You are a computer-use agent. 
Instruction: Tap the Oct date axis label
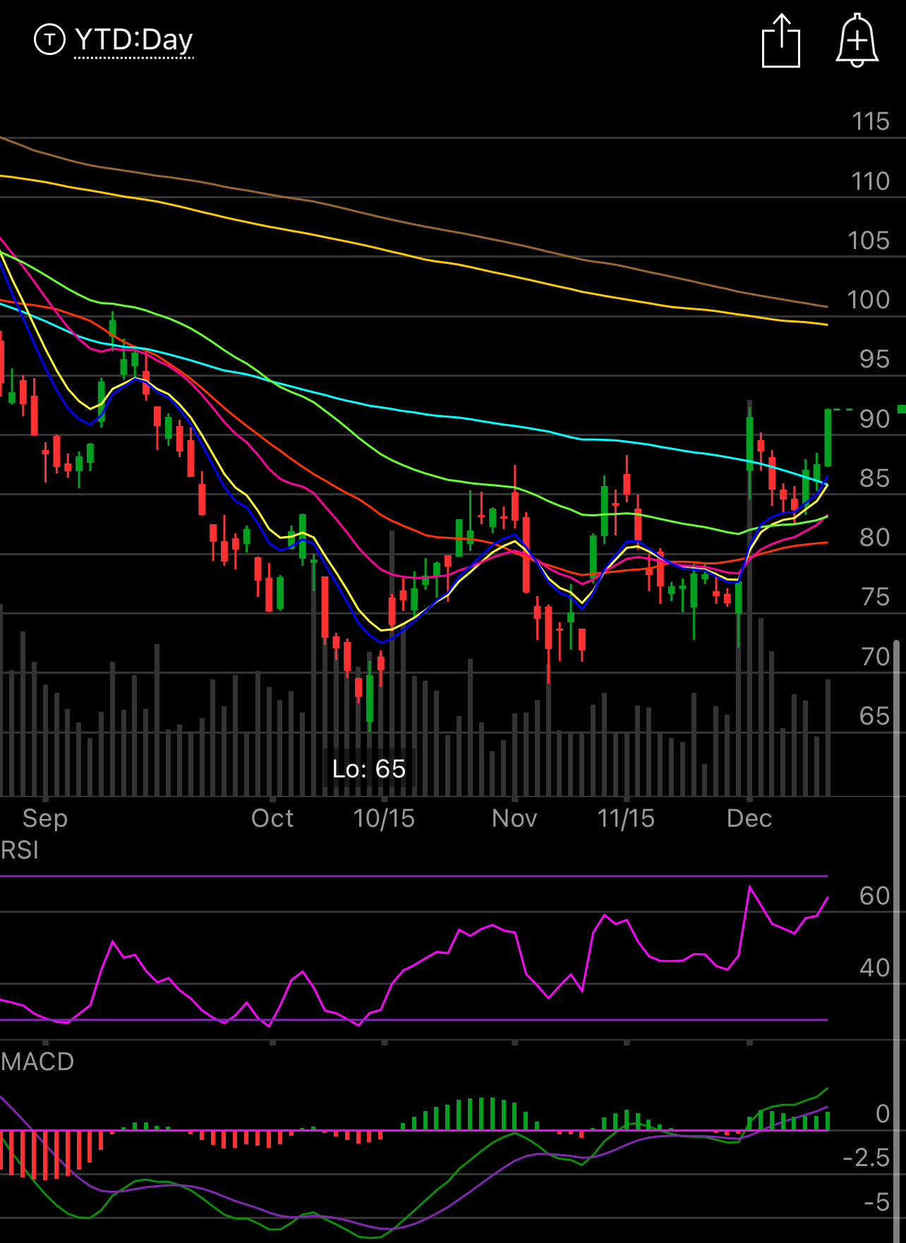tap(272, 818)
